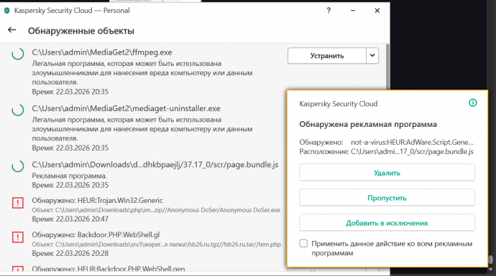Viewport: 496px width, 276px height.
Task: Click Удалить in the adware popup
Action: pos(387,173)
